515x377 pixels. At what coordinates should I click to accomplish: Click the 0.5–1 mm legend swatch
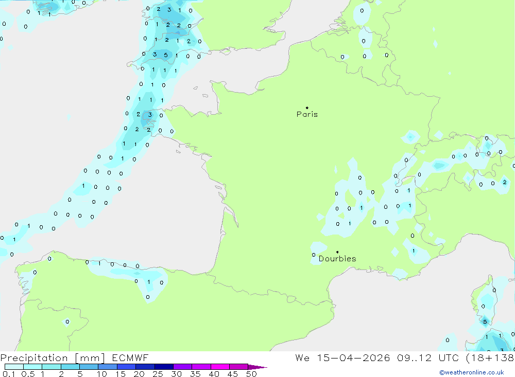pos(33,367)
